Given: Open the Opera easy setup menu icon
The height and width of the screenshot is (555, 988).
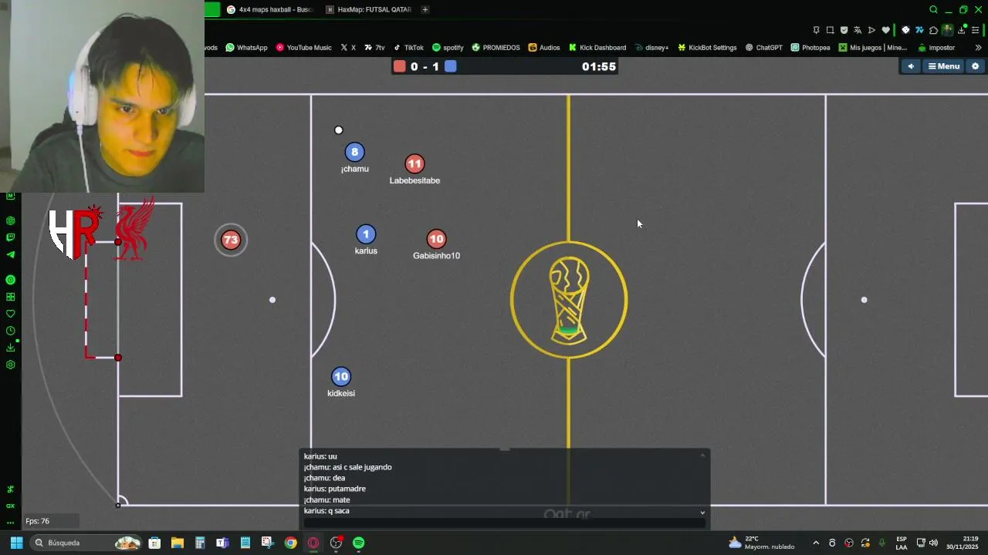Looking at the screenshot, I should (976, 30).
